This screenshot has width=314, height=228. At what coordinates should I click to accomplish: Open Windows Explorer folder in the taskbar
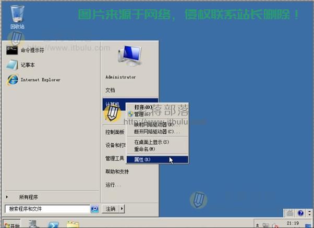(x=73, y=224)
